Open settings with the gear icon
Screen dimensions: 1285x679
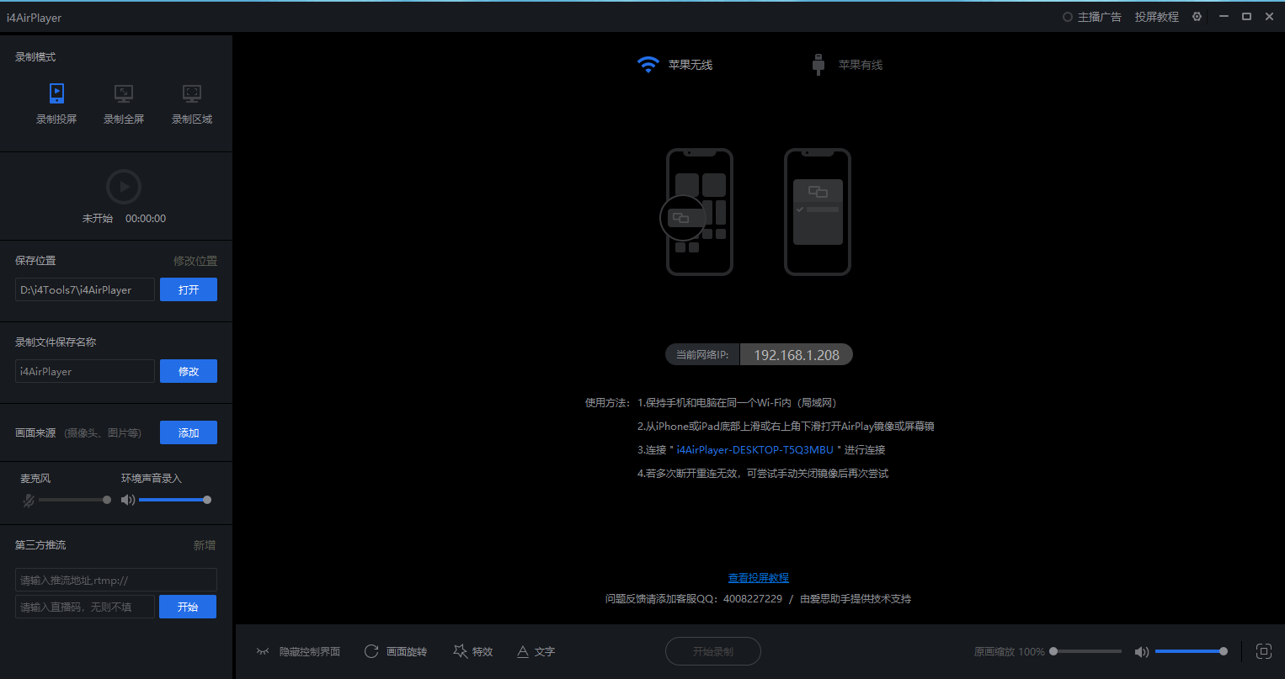click(1197, 17)
